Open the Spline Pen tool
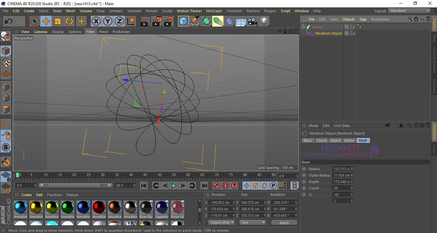437x233 pixels. pos(195,21)
